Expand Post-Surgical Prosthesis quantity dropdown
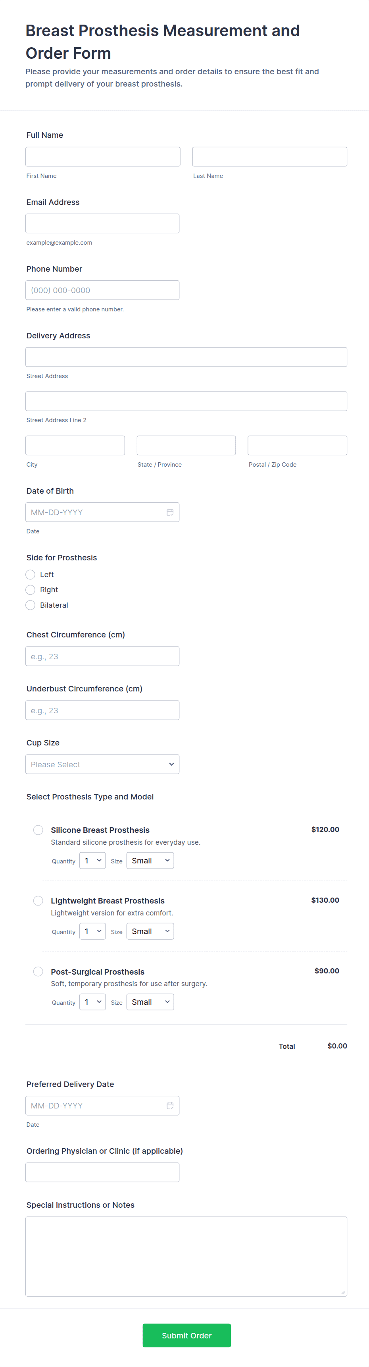This screenshot has height=1367, width=369. pyautogui.click(x=92, y=1002)
